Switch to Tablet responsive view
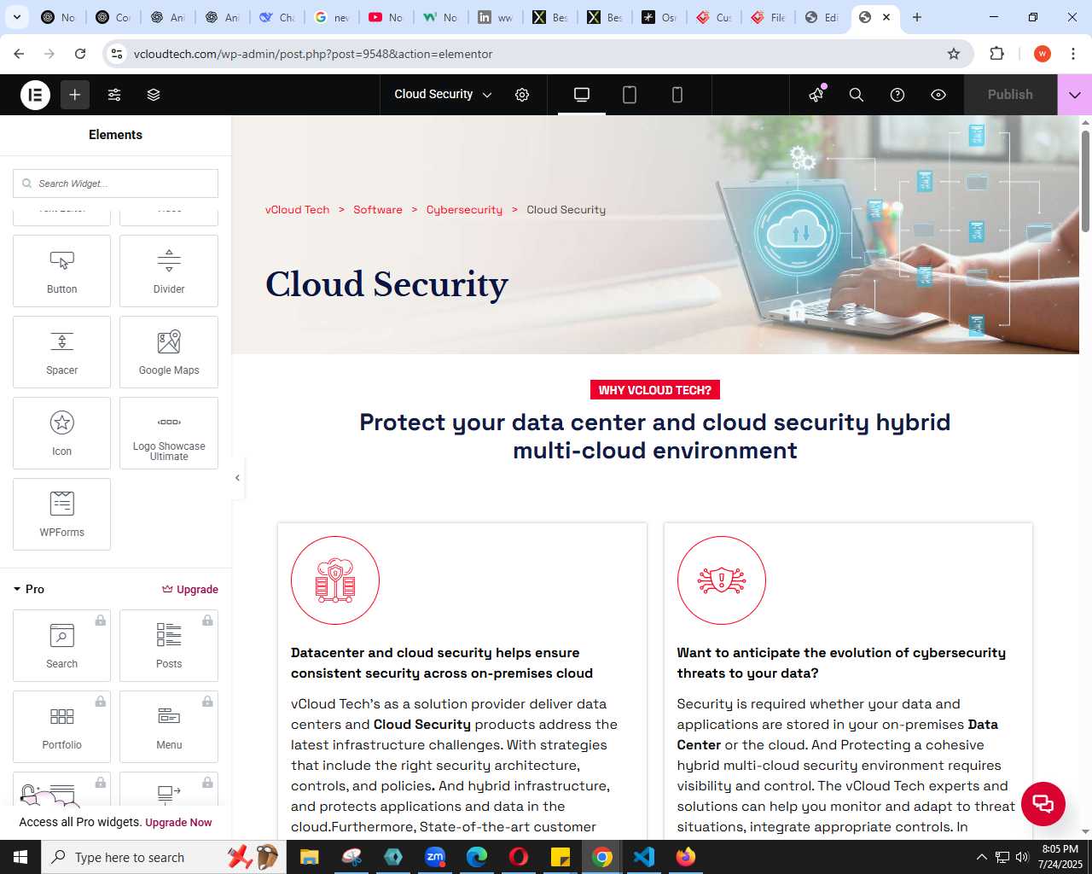Screen dimensions: 1092x874 tap(630, 95)
